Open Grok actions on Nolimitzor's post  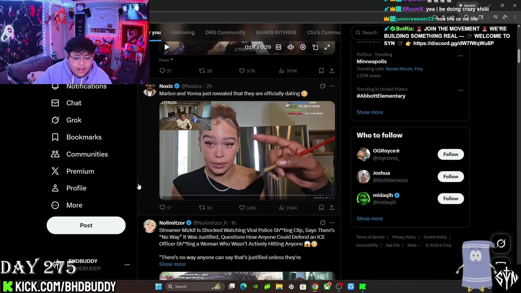322,223
